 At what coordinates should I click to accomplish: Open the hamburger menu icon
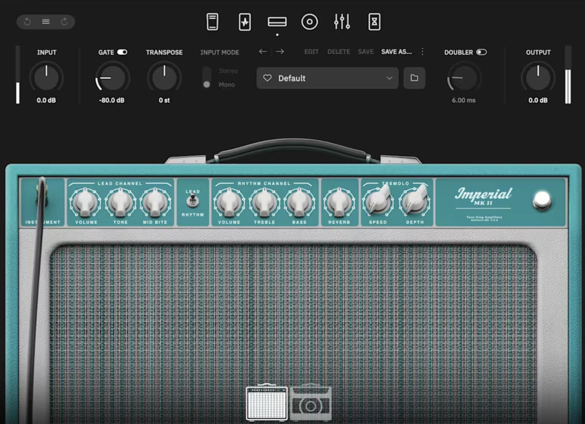(46, 22)
